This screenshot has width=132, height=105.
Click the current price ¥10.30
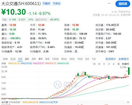[13, 12]
